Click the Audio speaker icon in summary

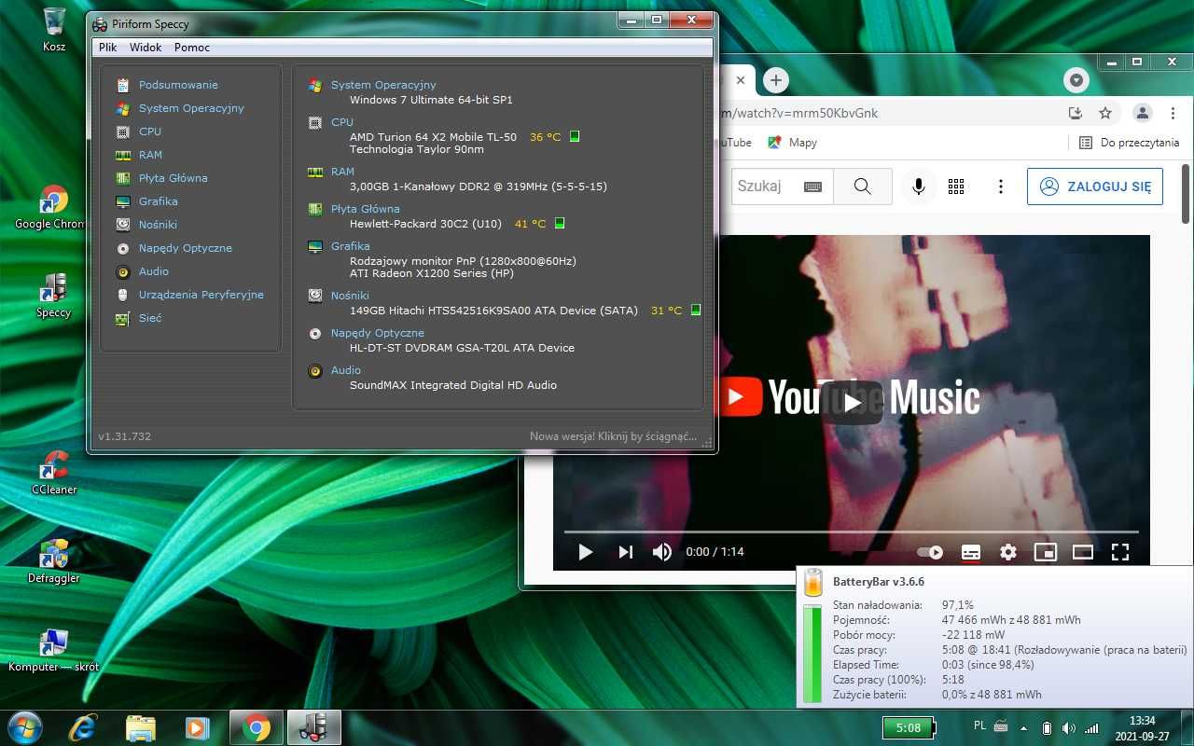(x=315, y=370)
